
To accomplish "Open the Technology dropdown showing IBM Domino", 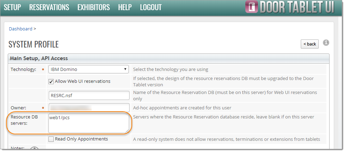I will coord(88,69).
